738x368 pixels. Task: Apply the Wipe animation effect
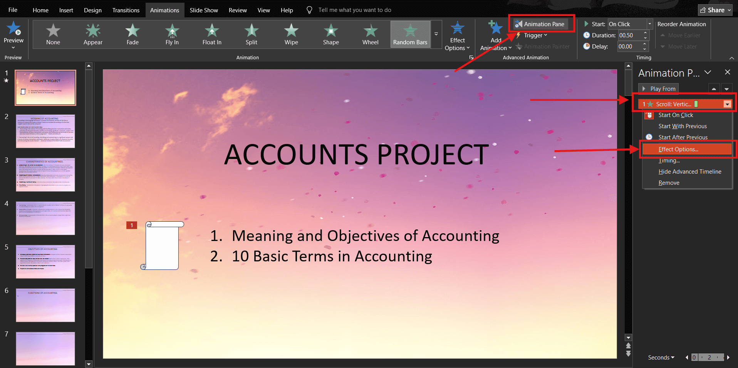pos(291,34)
